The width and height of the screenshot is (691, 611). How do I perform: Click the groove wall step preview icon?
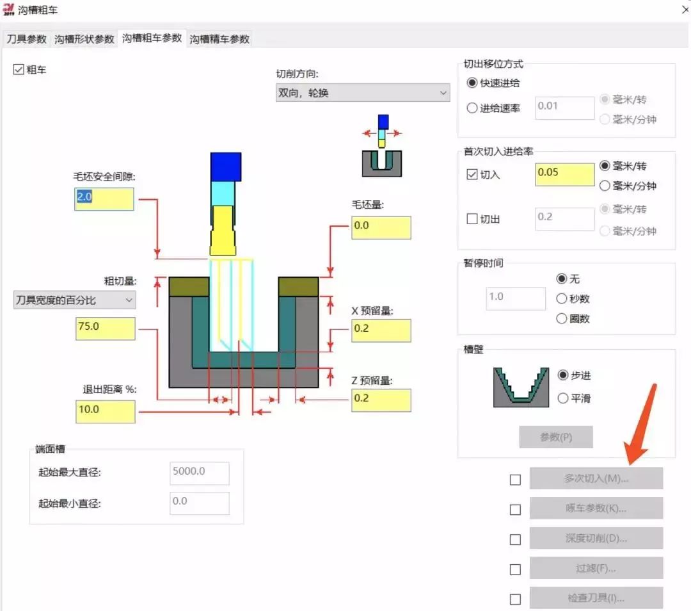[x=521, y=387]
